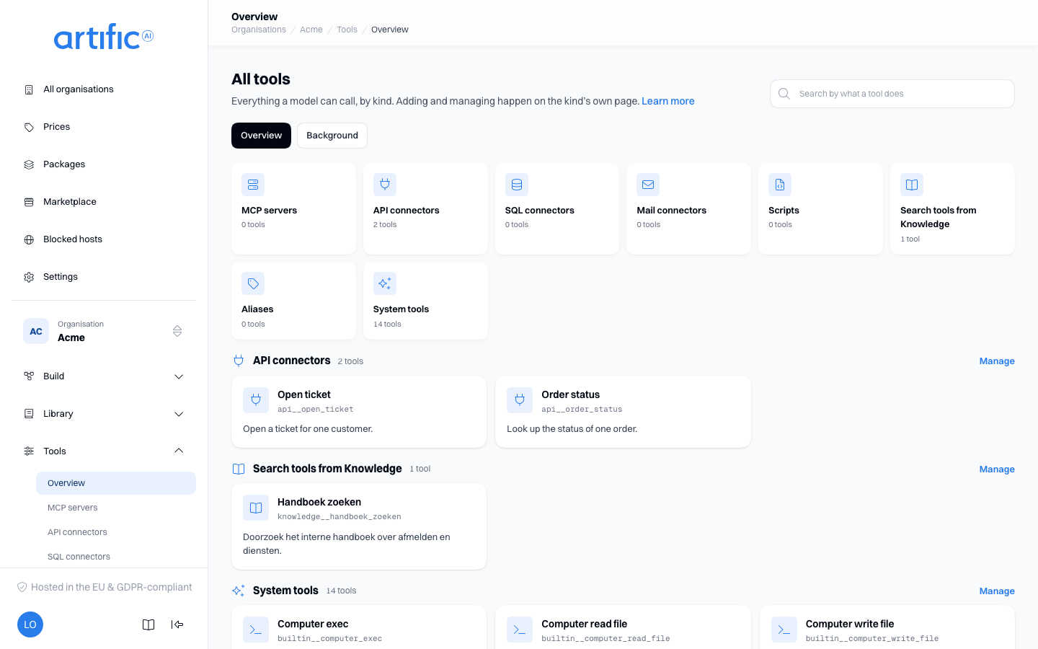
Task: Click the Handboek zoeken book icon
Action: pos(256,508)
